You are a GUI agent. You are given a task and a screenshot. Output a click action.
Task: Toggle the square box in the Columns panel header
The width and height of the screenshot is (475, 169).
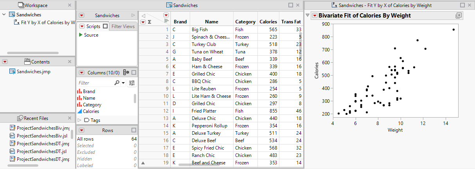pos(134,72)
